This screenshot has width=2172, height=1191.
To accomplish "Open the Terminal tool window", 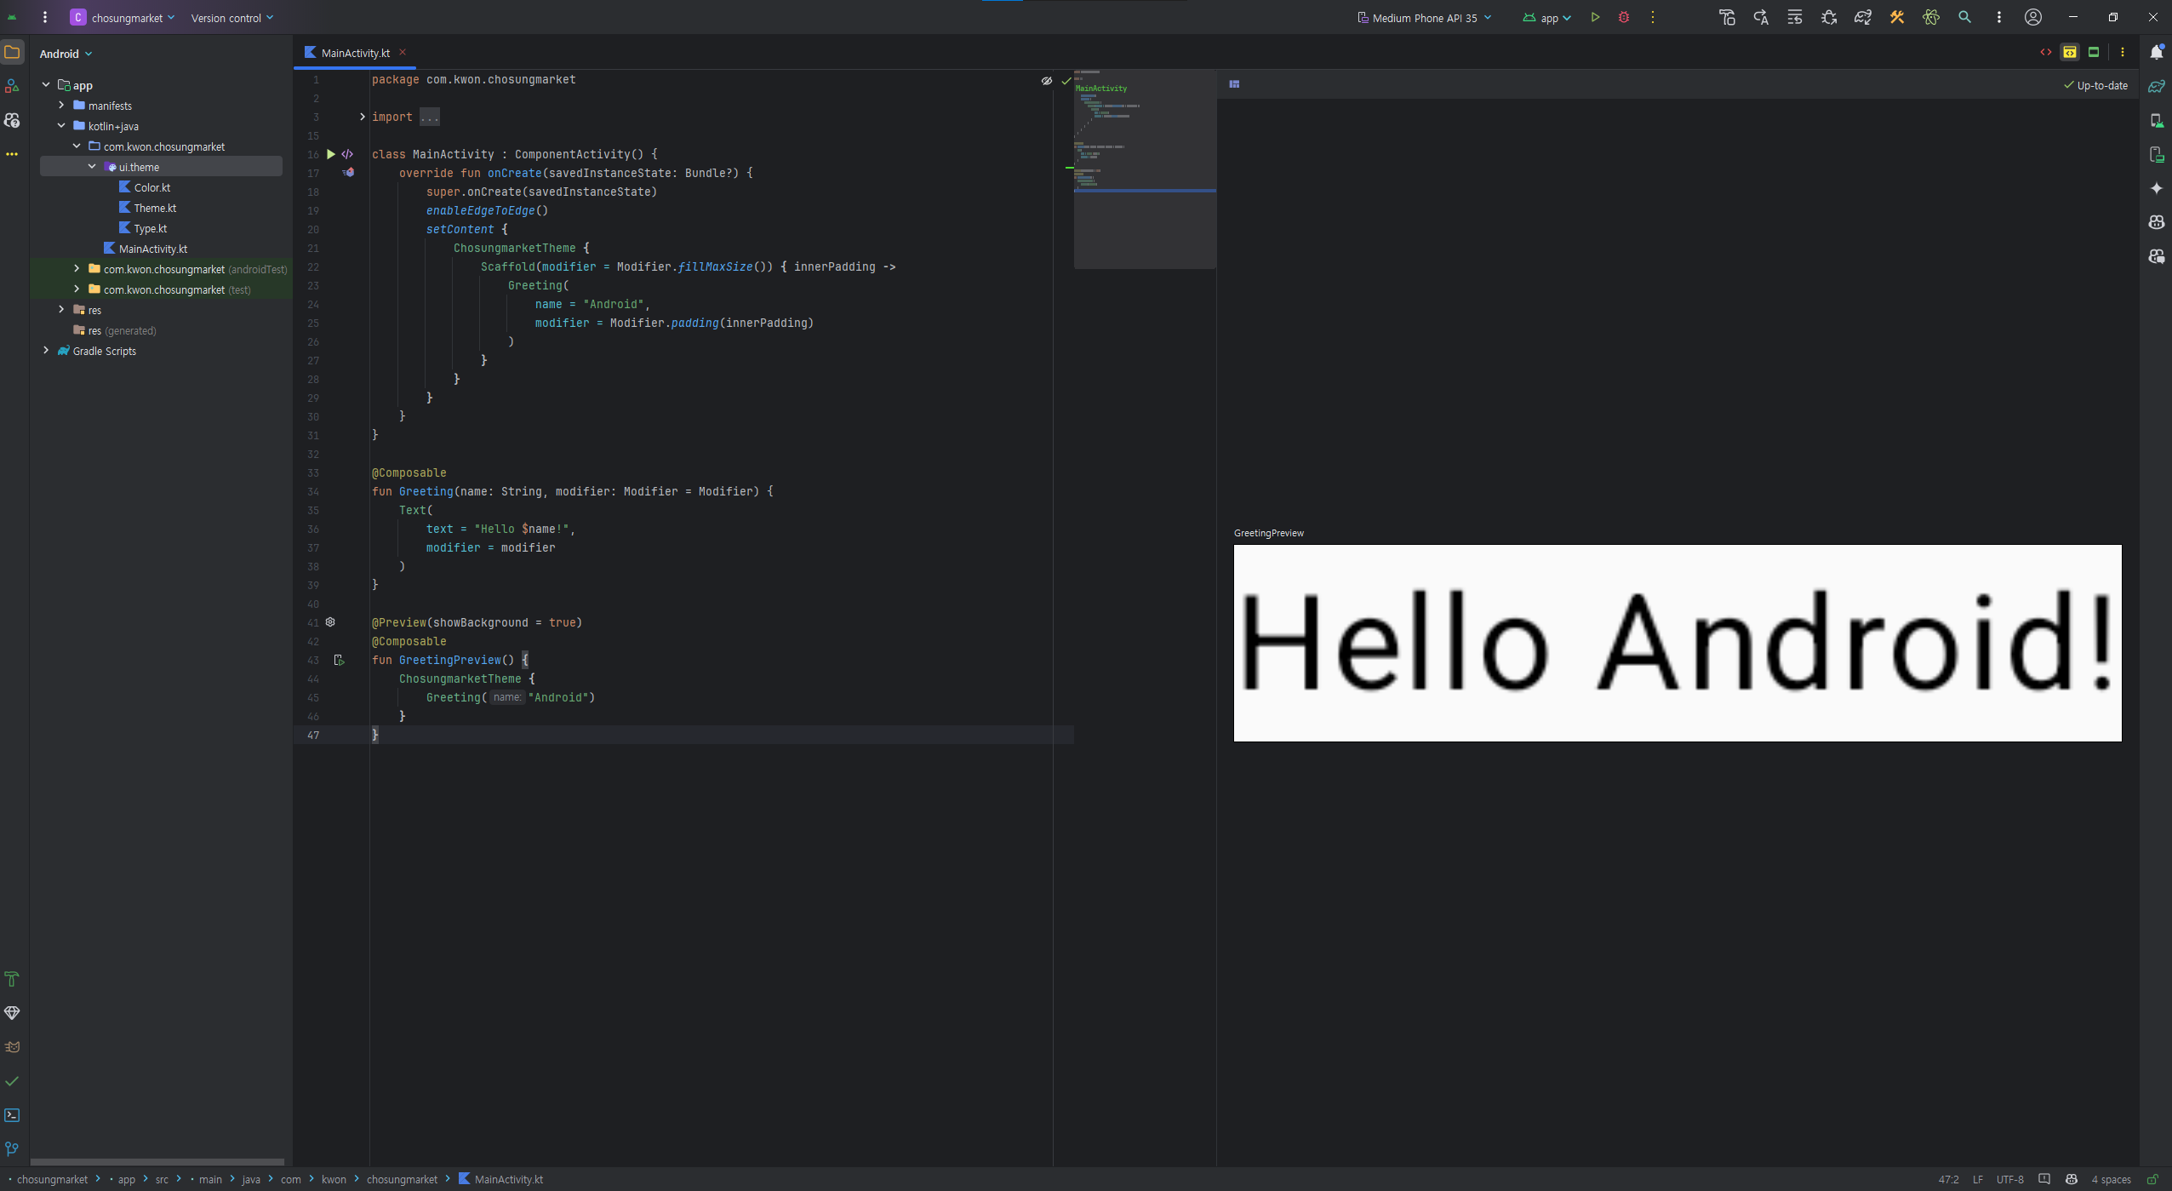I will point(12,1115).
